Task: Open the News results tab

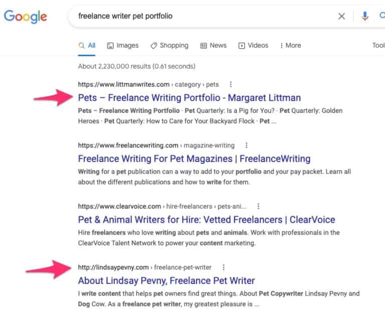Action: (214, 46)
